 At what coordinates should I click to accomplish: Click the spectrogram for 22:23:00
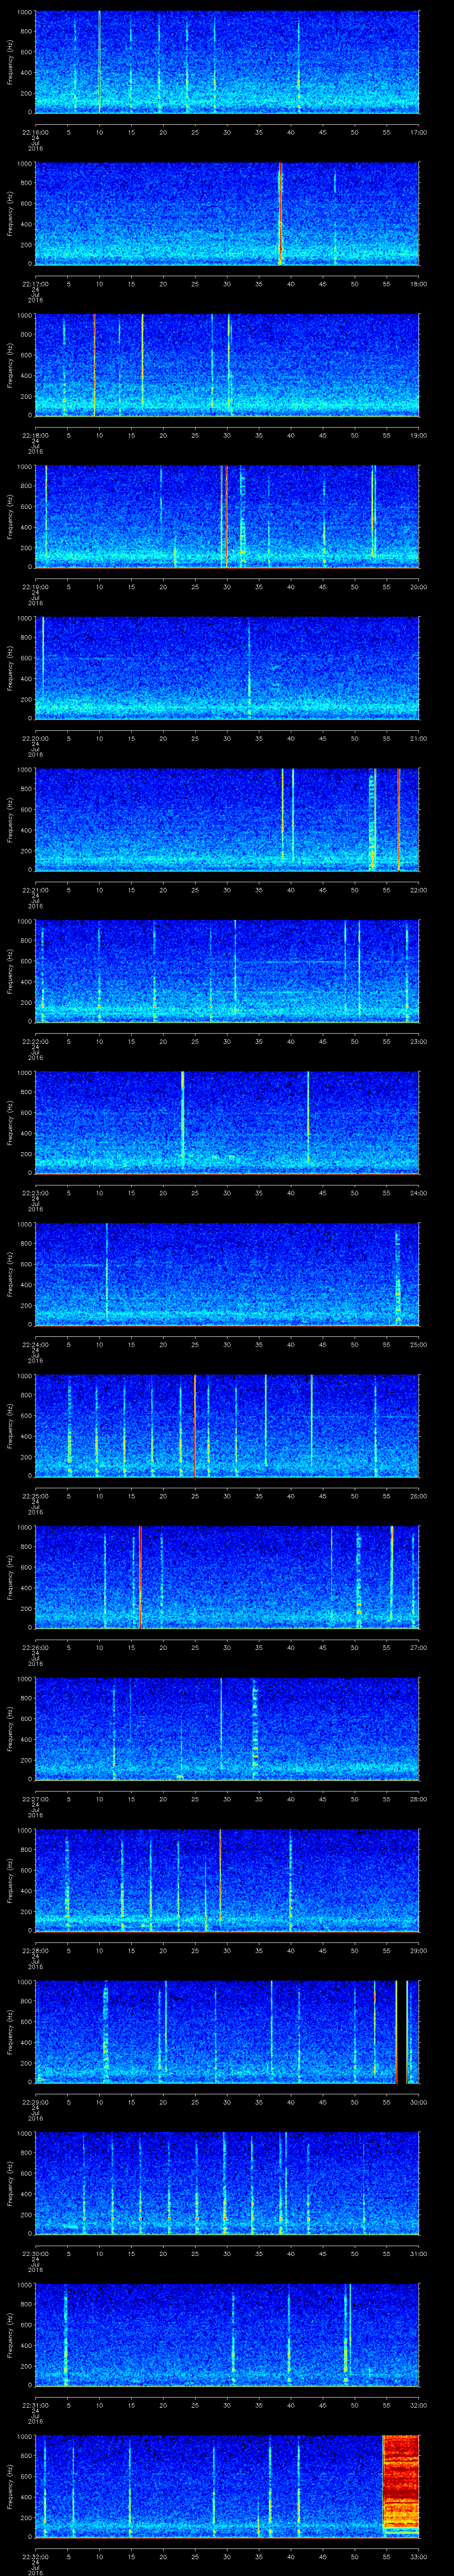(x=227, y=1122)
